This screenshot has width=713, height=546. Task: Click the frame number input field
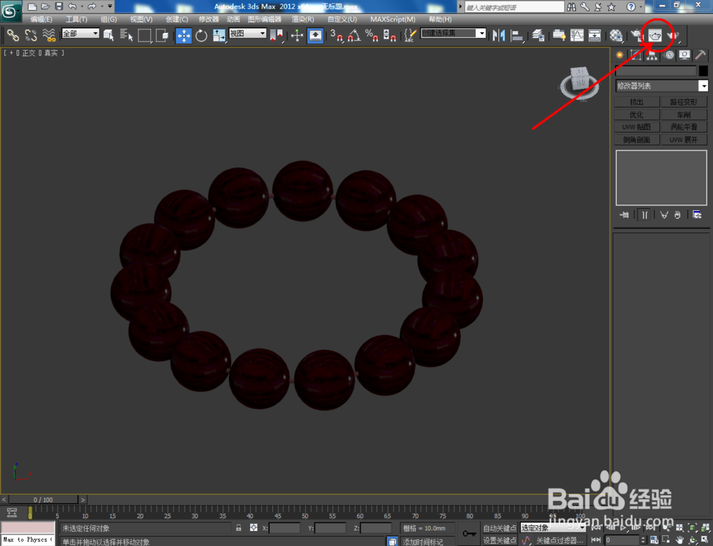622,538
